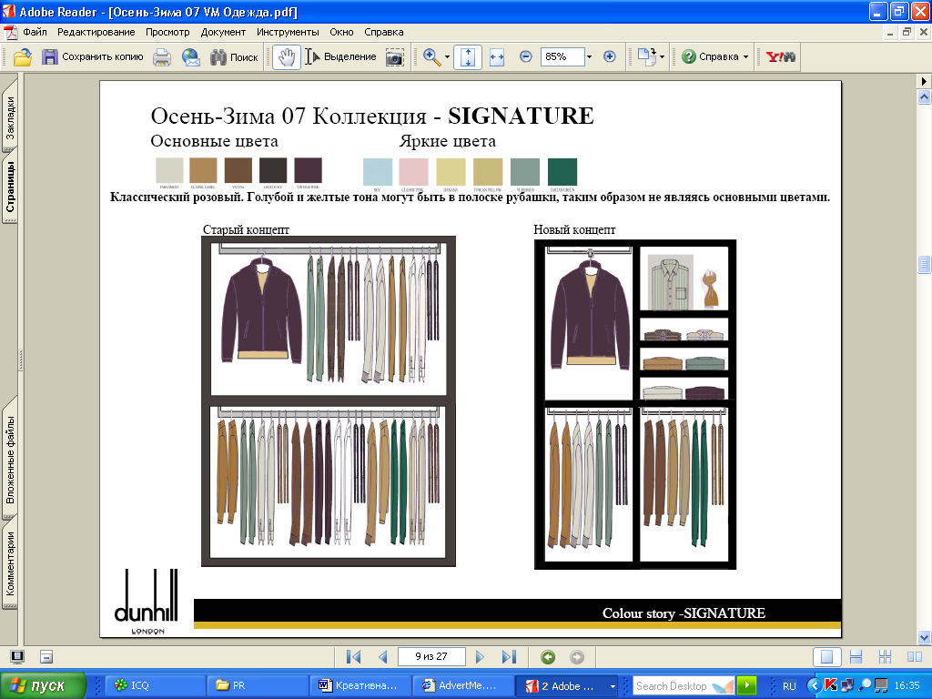
Task: Click the minus zoom-out button
Action: [x=525, y=56]
